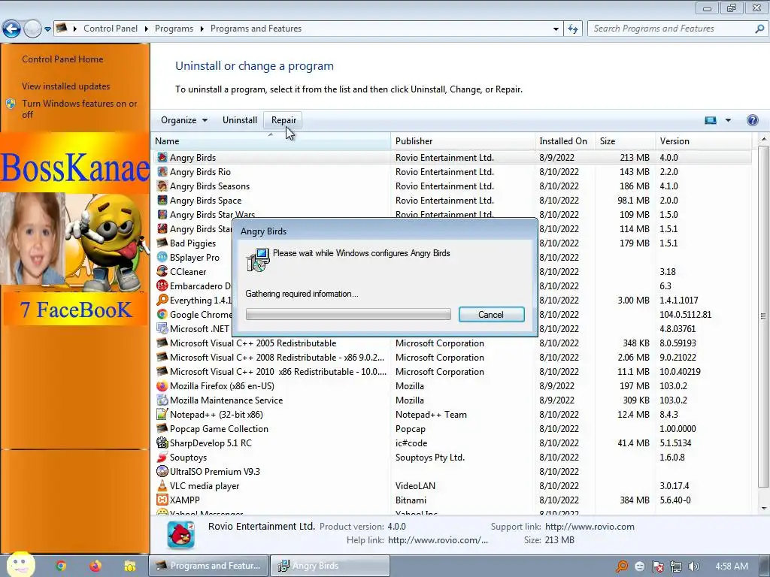Sort by the Name column header

click(271, 140)
